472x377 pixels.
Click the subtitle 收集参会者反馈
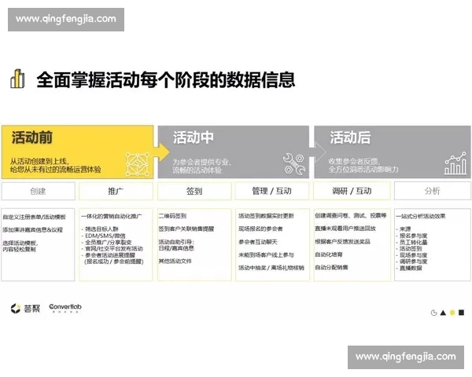(x=354, y=161)
